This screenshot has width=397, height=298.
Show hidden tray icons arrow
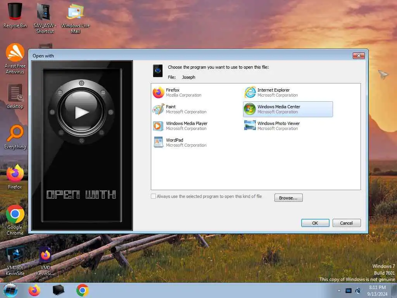tap(339, 291)
